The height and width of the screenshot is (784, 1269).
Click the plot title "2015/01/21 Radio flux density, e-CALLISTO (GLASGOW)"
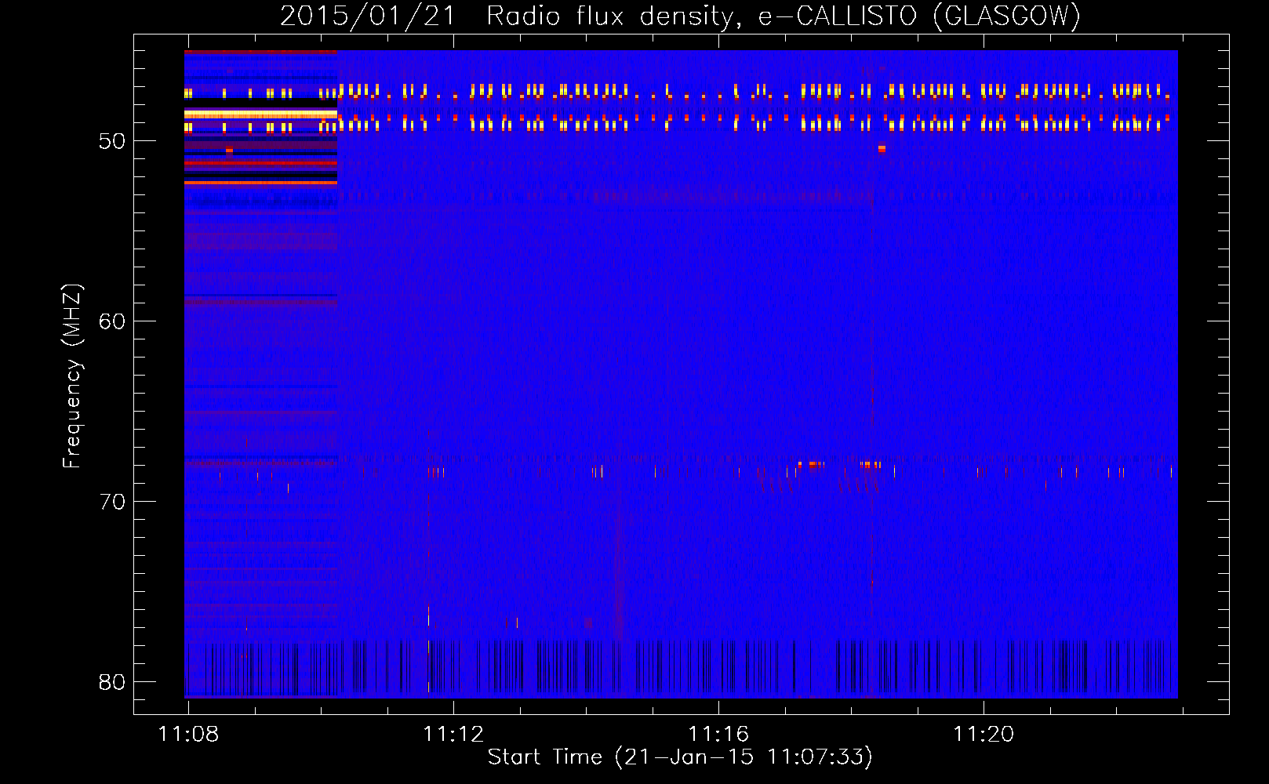[680, 16]
